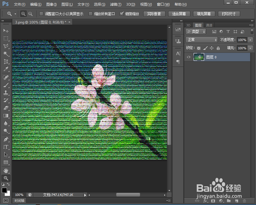The height and width of the screenshot is (205, 256).
Task: Select the Vertical Type tool
Action: coord(6,147)
